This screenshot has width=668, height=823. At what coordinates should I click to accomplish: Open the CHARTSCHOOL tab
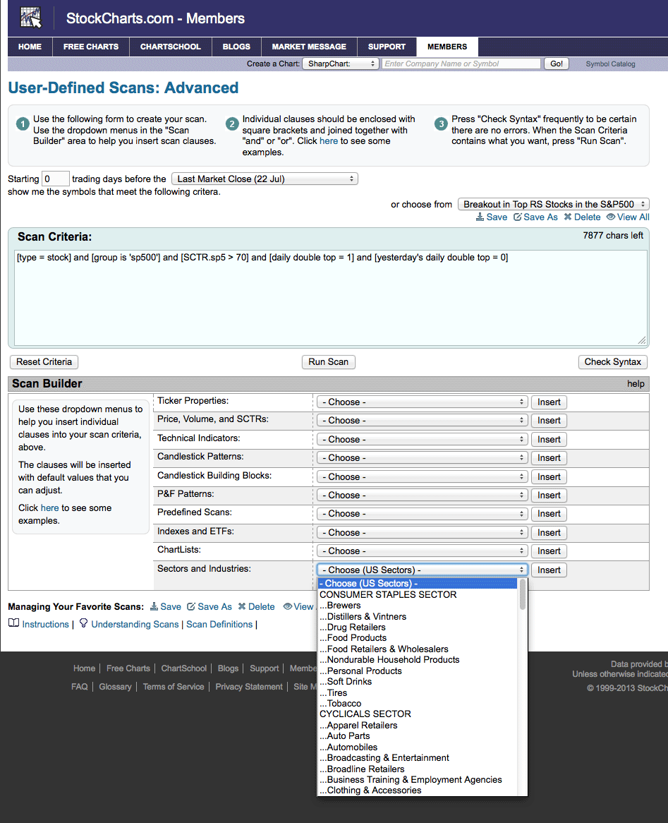(171, 47)
